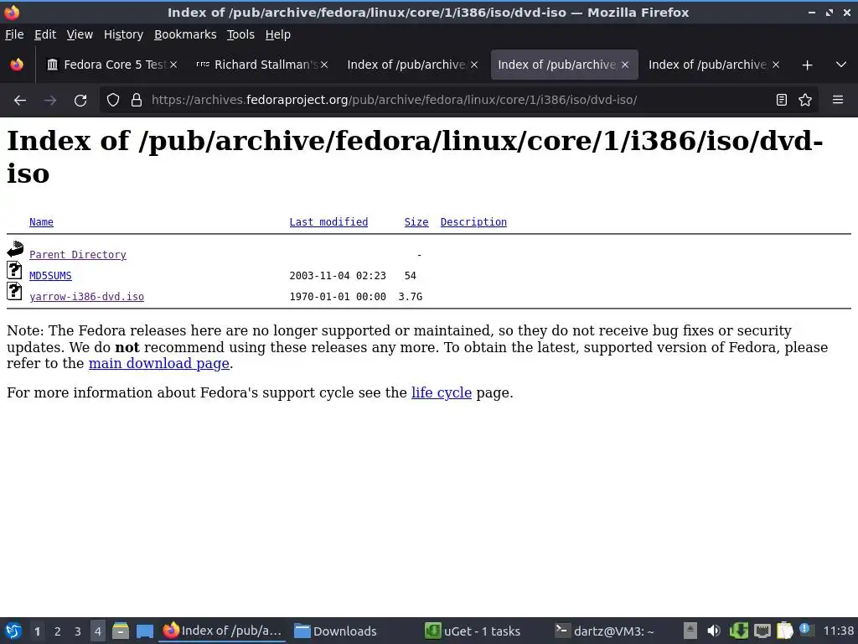The image size is (858, 644).
Task: Reload the current page
Action: click(x=80, y=101)
